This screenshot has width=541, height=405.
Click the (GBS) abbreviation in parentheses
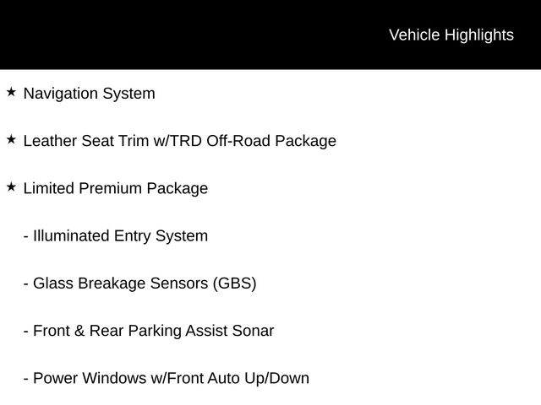coord(235,283)
